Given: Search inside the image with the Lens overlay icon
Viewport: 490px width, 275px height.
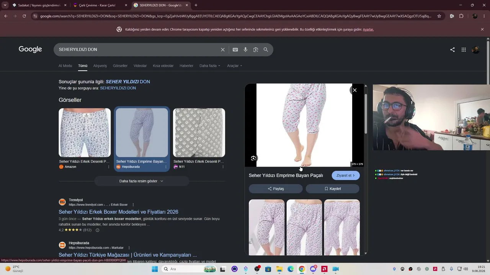Looking at the screenshot, I should point(253,158).
